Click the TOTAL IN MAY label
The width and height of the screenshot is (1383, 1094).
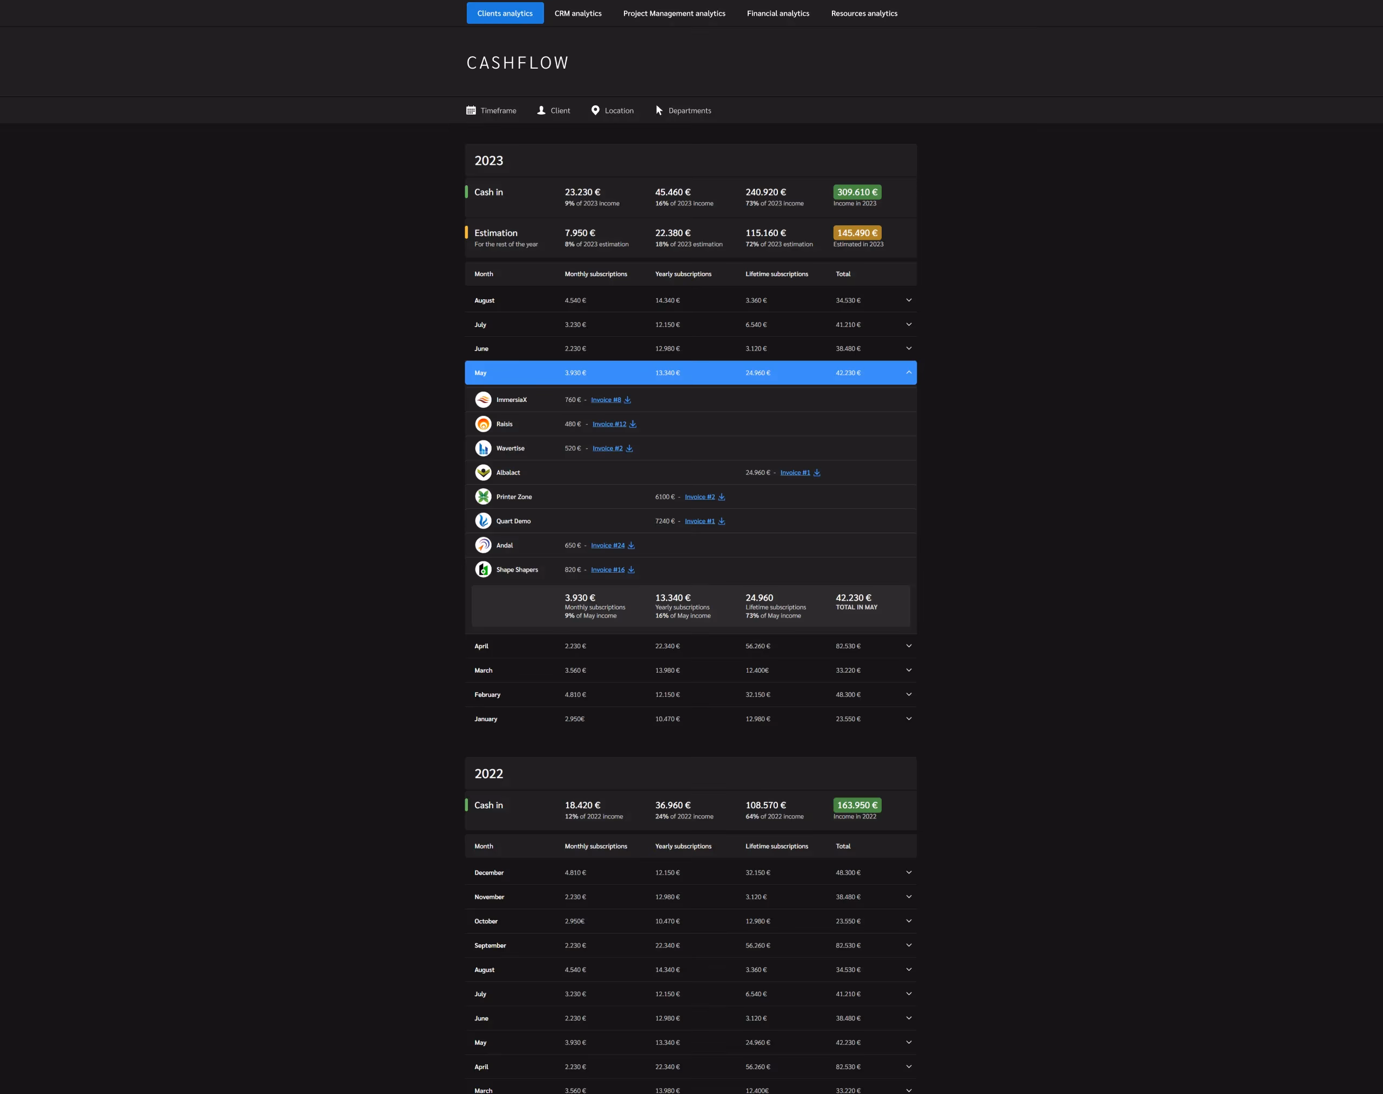tap(856, 607)
